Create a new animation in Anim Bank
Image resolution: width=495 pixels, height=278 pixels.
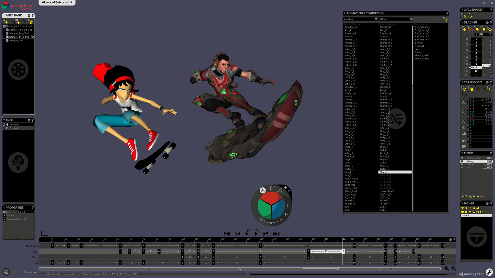point(6,22)
